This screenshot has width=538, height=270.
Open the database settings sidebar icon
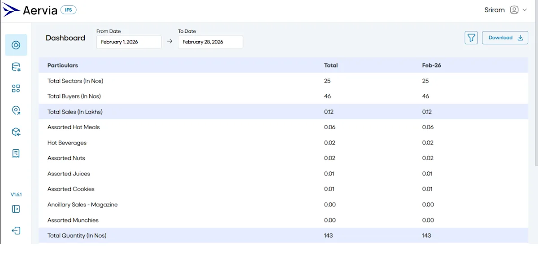point(16,67)
